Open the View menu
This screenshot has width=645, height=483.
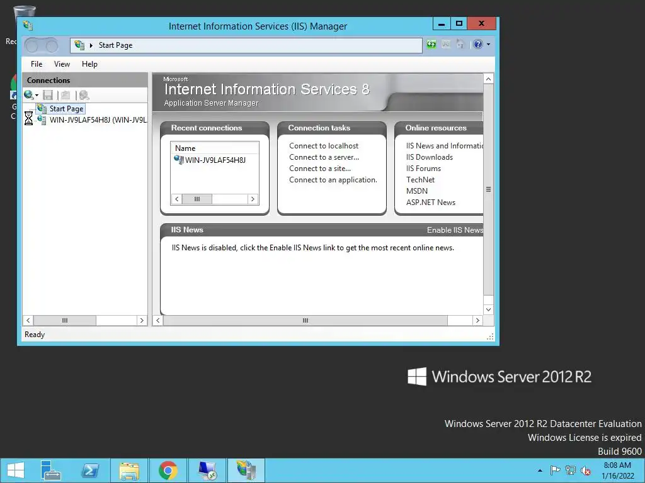point(62,64)
